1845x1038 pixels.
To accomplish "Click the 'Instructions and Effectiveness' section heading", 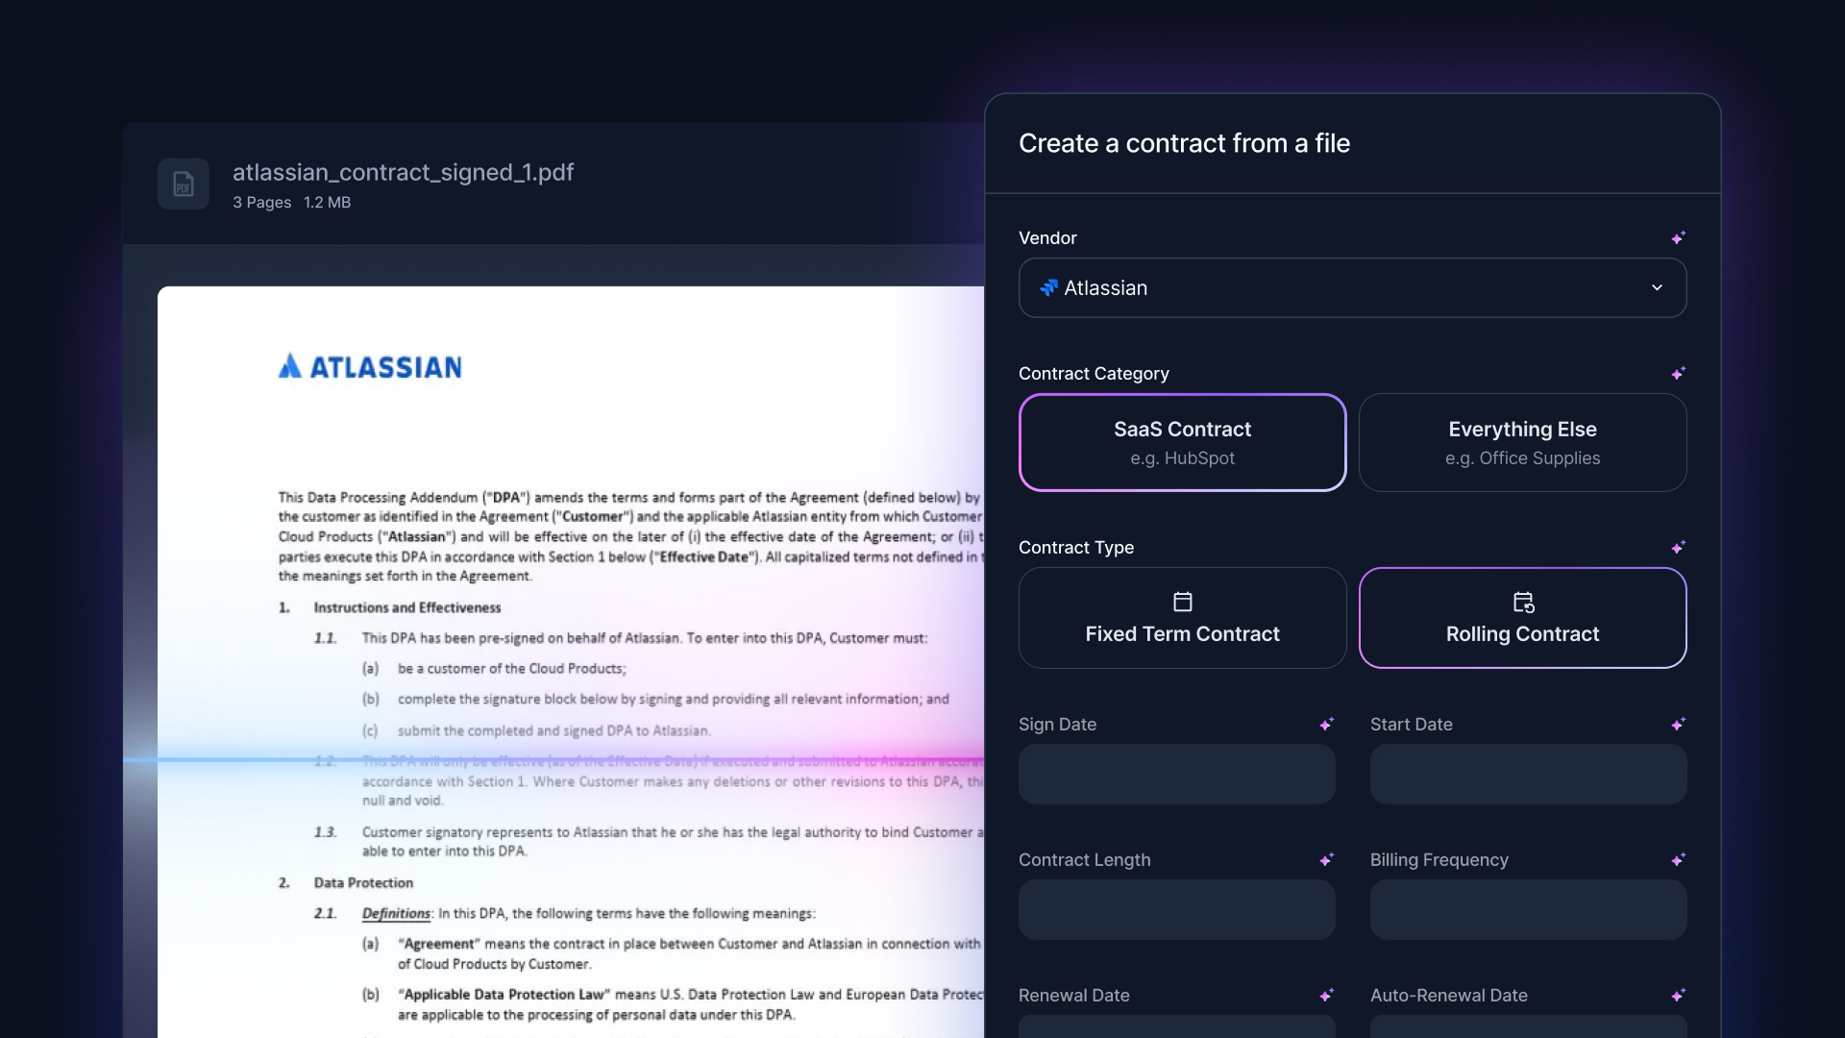I will pos(407,607).
